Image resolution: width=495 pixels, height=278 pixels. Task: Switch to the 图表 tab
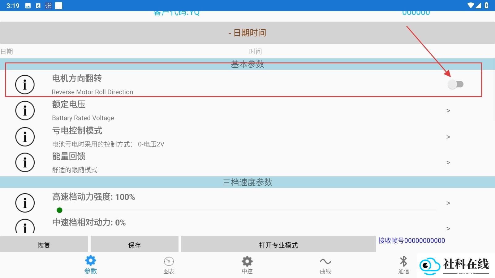pos(169,265)
